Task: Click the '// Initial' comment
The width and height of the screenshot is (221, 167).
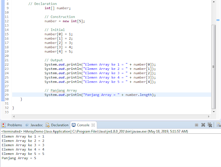Action: (x=55, y=30)
